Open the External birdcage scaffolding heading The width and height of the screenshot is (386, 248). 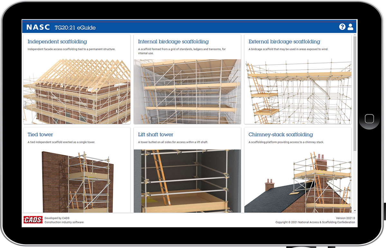click(284, 41)
